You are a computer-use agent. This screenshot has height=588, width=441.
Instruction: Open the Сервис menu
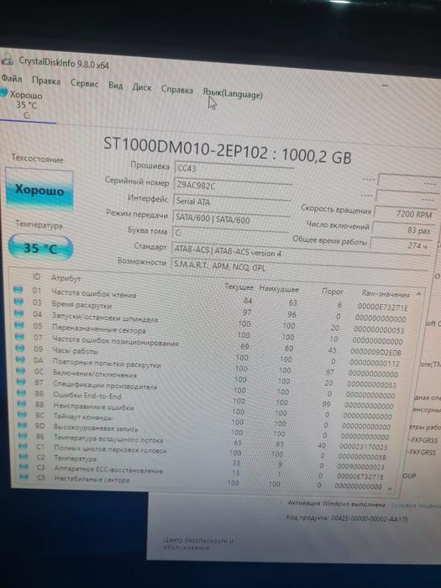tap(84, 83)
